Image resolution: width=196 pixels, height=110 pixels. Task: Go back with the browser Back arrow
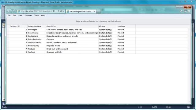point(9,11)
